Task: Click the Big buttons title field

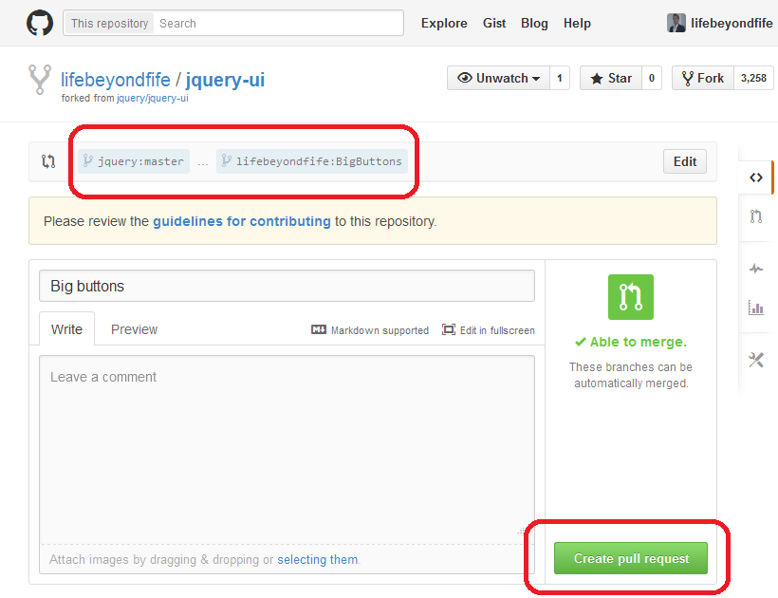Action: click(x=287, y=286)
